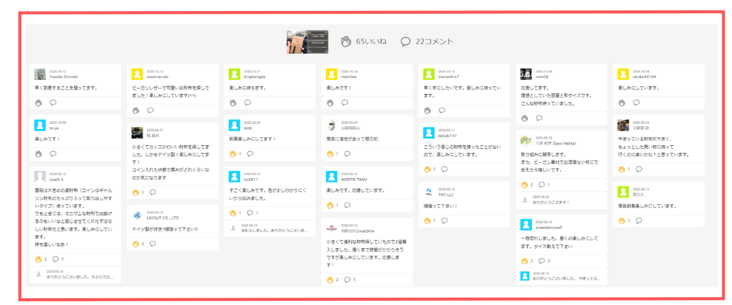Screen dimensions: 732x305
Task: Toggle like on to.yo's comment
Action: pos(38,154)
